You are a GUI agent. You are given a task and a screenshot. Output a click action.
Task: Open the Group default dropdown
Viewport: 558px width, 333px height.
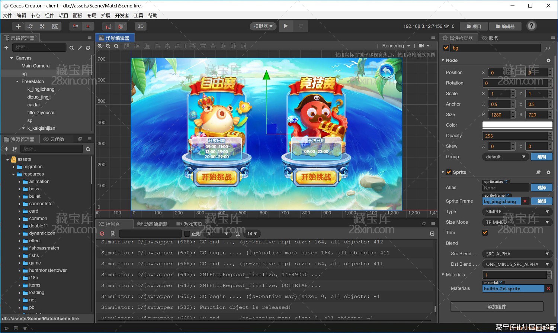(x=505, y=157)
